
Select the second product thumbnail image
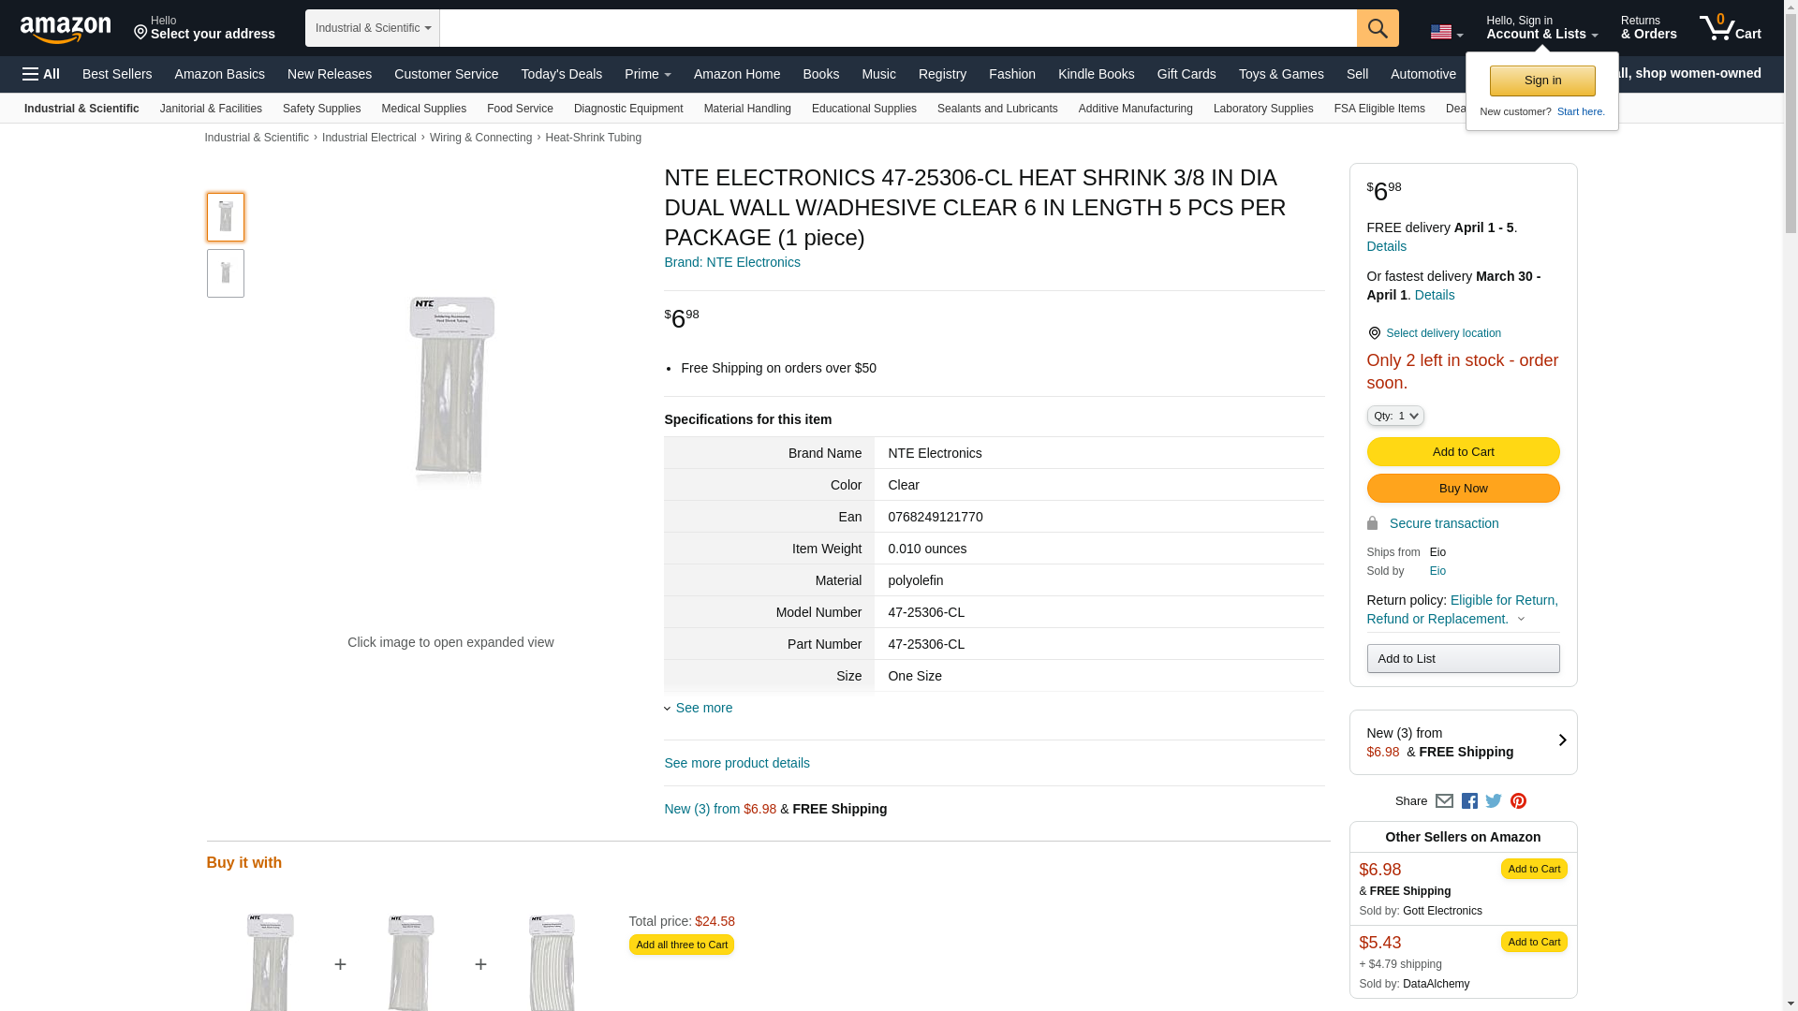click(226, 273)
